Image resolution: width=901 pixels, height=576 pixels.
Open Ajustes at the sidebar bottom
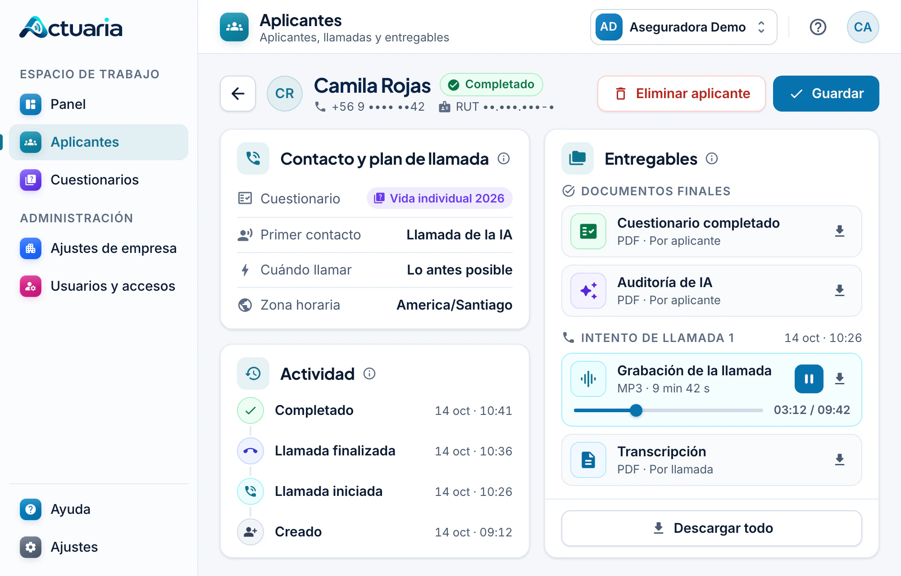(x=99, y=547)
